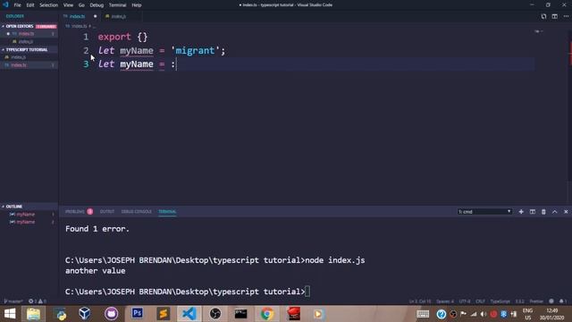
Task: Change line ending via CRLF status item
Action: point(481,301)
